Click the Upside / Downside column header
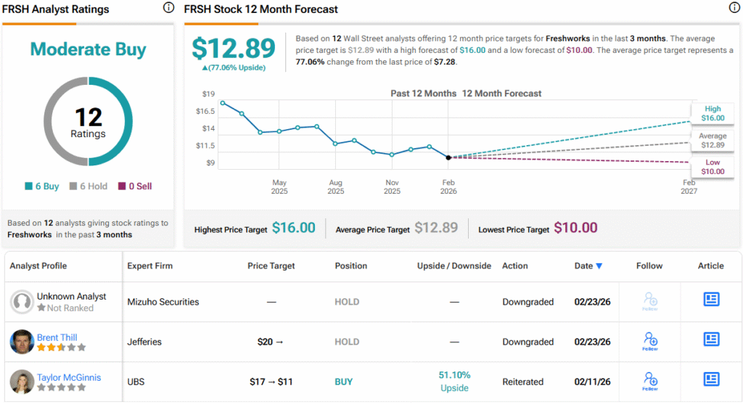The image size is (743, 404). [454, 266]
